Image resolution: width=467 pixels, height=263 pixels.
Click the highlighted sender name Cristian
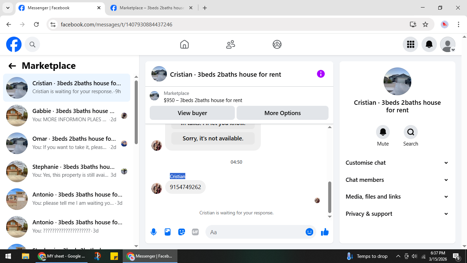pyautogui.click(x=177, y=176)
